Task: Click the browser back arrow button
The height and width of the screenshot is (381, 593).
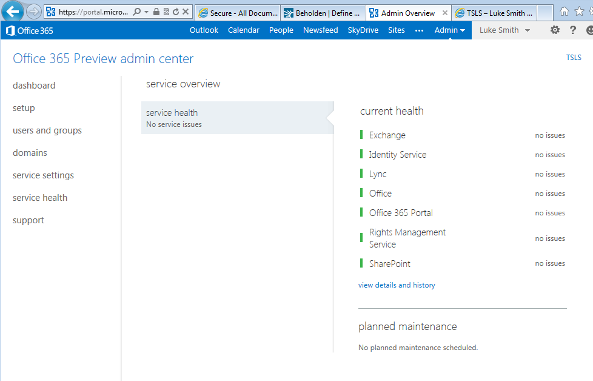Action: tap(13, 12)
